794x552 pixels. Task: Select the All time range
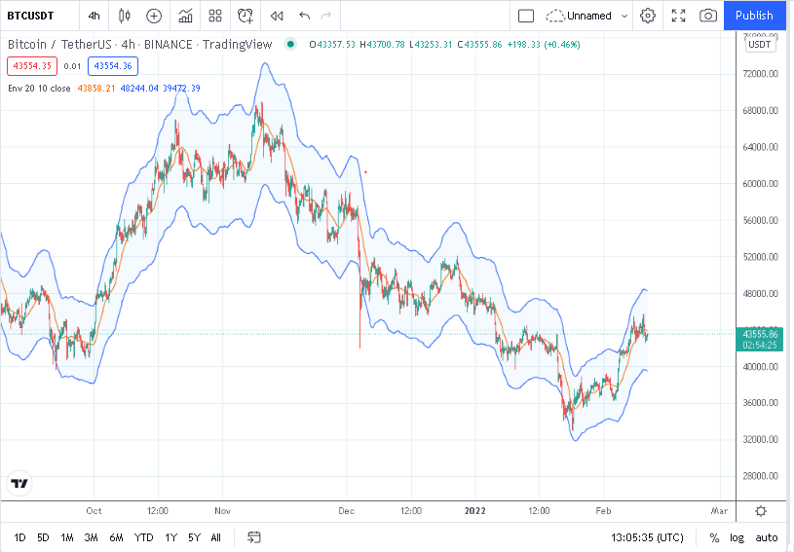[215, 537]
